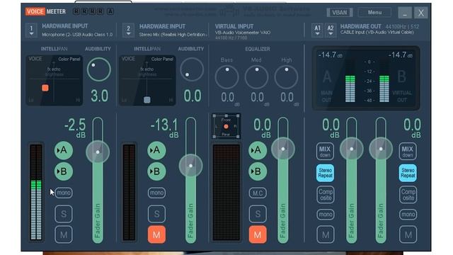453x255 pixels.
Task: Toggle B bus routing for hardware input 2
Action: click(x=156, y=171)
